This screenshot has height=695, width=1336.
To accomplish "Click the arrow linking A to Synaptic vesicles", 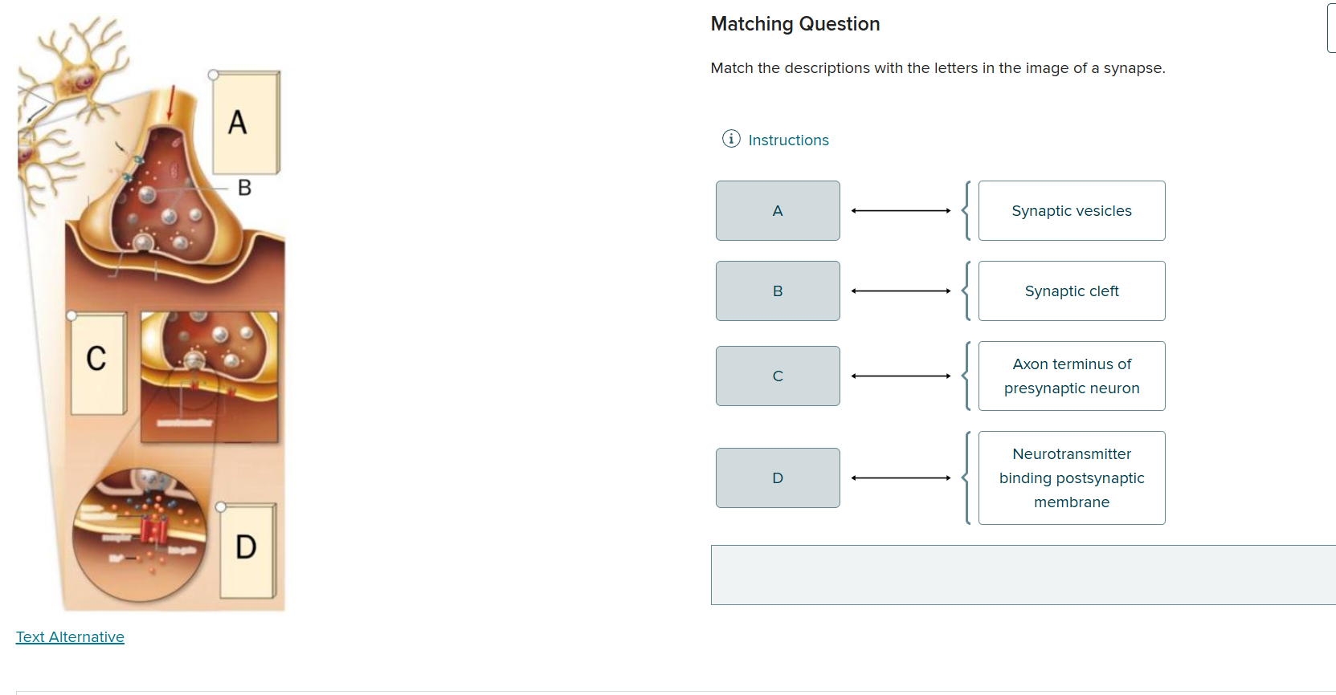I will tap(900, 210).
